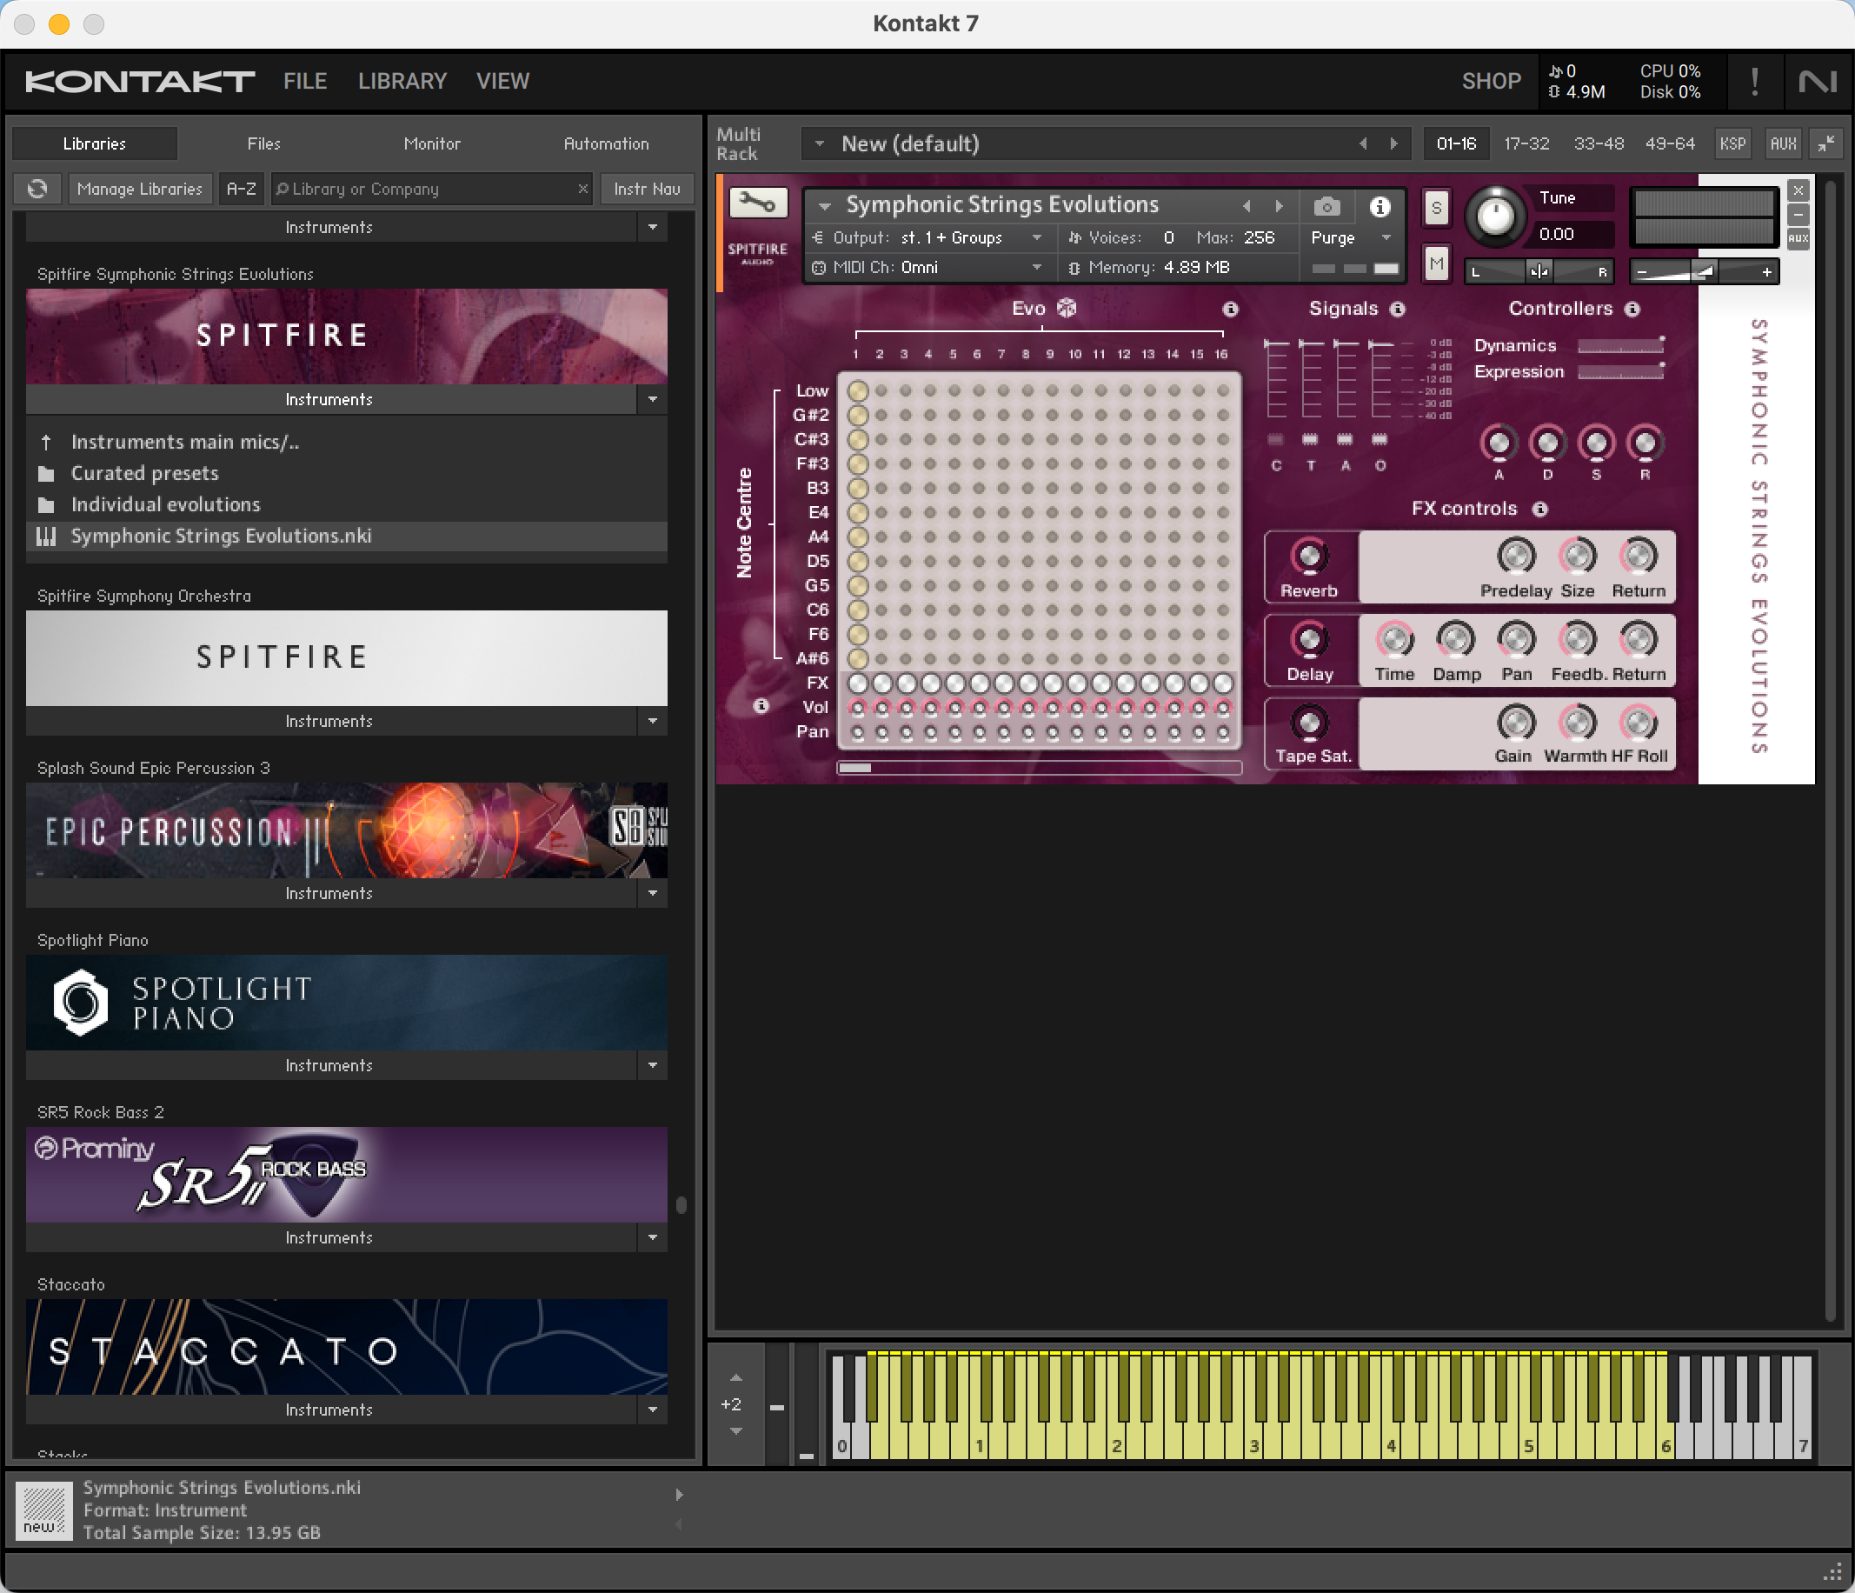Click the camera snapshot icon
Viewport: 1855px width, 1593px height.
[1326, 207]
